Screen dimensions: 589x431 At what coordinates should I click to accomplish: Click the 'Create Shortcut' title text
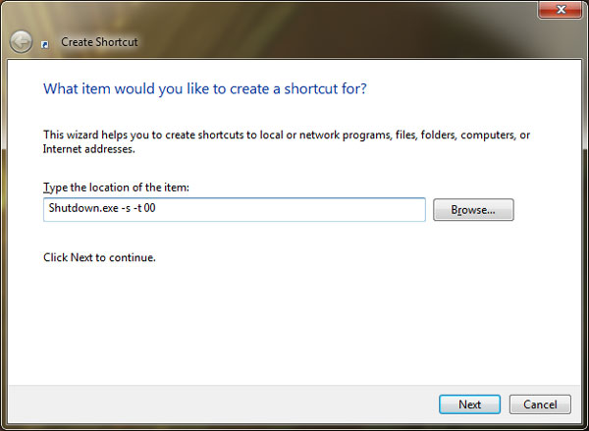[x=99, y=42]
